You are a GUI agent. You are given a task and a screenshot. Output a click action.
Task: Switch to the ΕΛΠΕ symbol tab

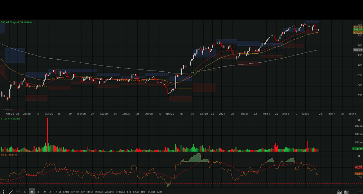pos(66,192)
